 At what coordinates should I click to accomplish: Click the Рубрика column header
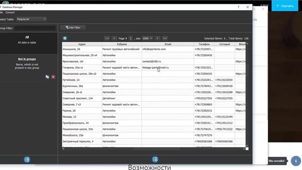pos(122,44)
